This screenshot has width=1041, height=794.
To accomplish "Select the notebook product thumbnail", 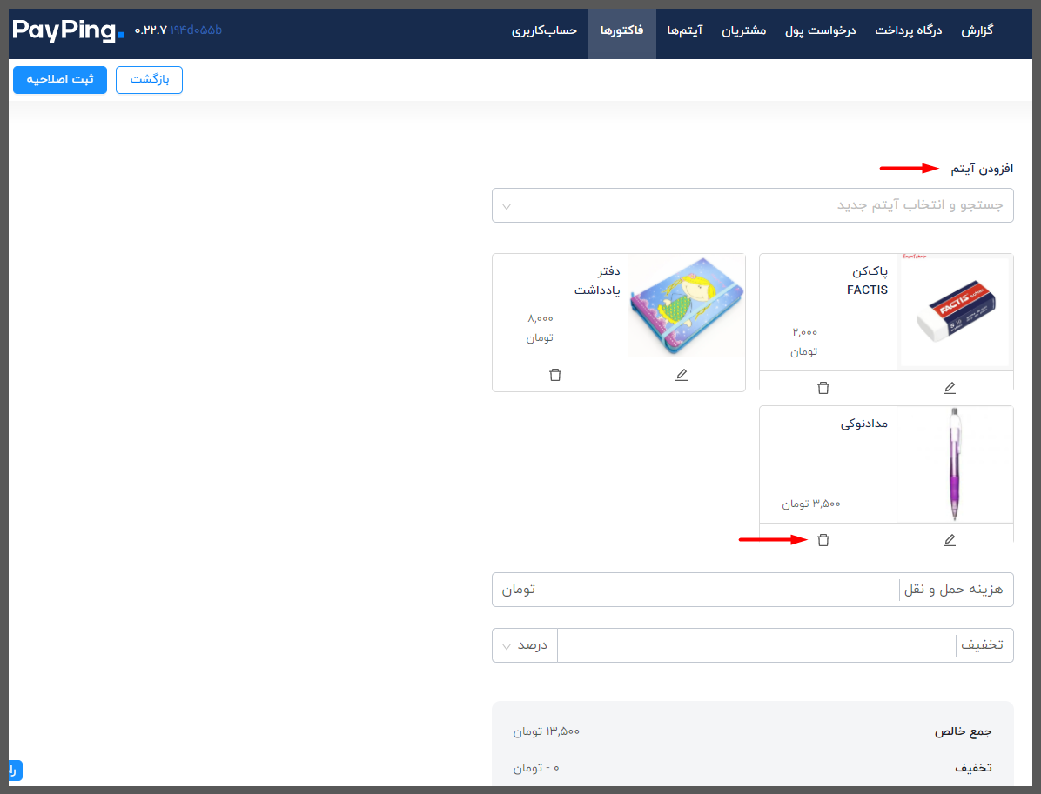I will [687, 306].
